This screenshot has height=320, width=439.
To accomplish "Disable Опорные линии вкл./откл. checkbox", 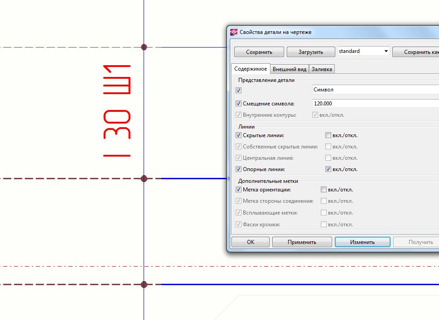I will coord(328,169).
